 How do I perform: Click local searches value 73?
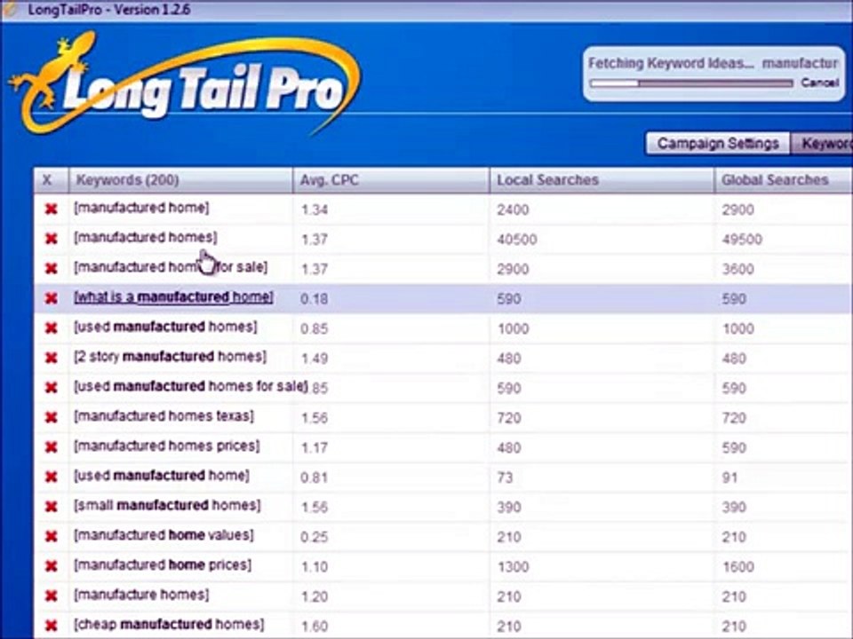(505, 477)
